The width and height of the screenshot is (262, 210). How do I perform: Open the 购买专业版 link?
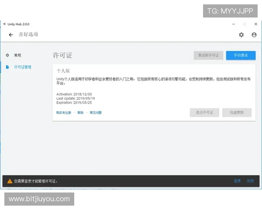64,112
